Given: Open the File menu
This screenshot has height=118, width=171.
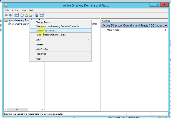Looking at the screenshot, I should (x=7, y=11).
